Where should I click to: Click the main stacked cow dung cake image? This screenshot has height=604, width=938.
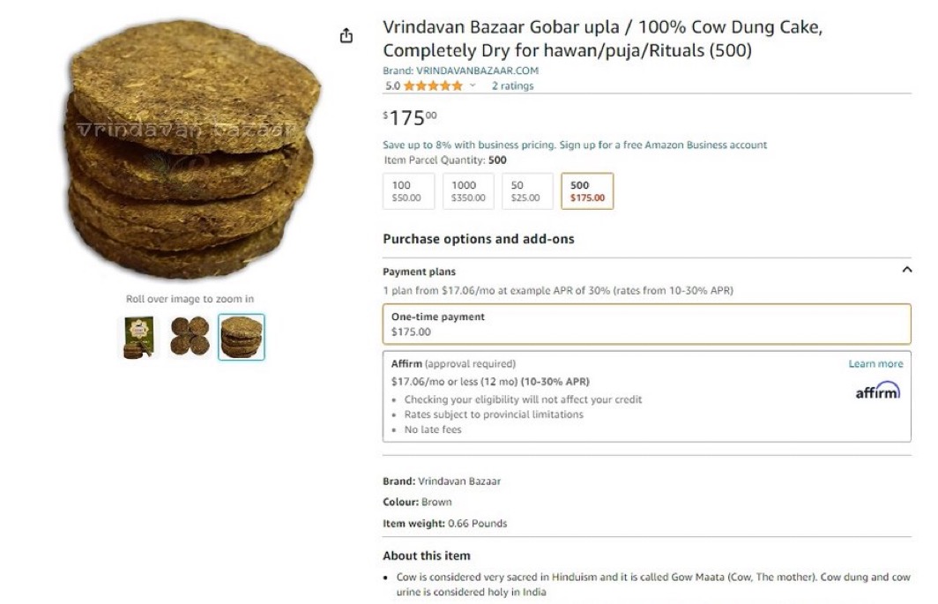click(x=190, y=150)
